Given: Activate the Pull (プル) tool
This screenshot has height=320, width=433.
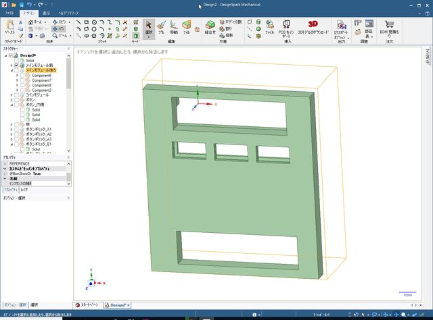Looking at the screenshot, I should (161, 28).
